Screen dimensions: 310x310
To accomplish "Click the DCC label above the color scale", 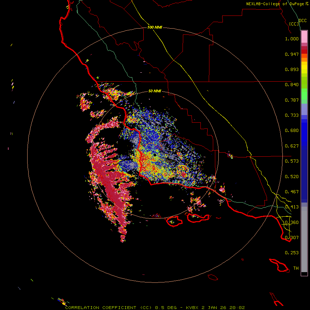I will pos(302,21).
